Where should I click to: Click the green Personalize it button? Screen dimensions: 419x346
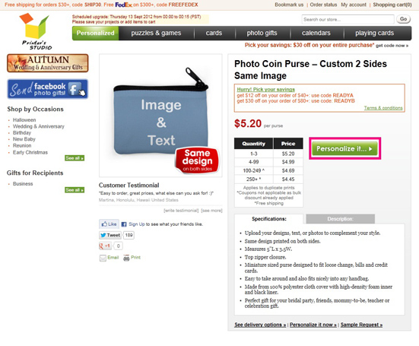(x=344, y=148)
